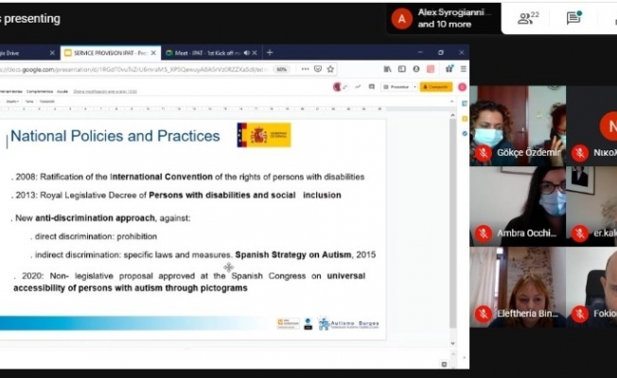The width and height of the screenshot is (617, 378).
Task: Click Firefox hamburger menu icon
Action: point(463,69)
